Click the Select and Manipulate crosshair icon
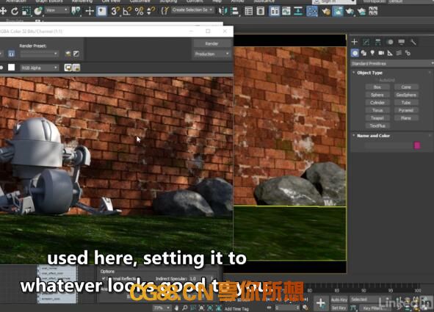Viewport: 434px width, 312px height. [x=90, y=11]
